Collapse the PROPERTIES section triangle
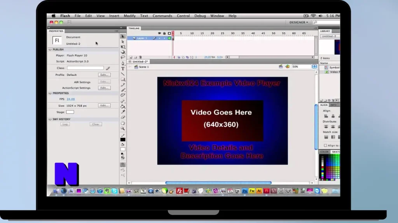 point(50,93)
